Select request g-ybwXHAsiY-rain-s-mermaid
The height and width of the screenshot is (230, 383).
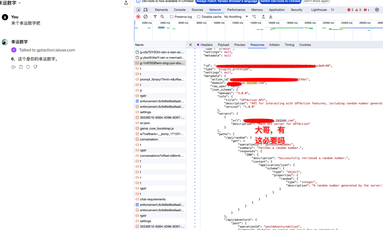[160, 58]
